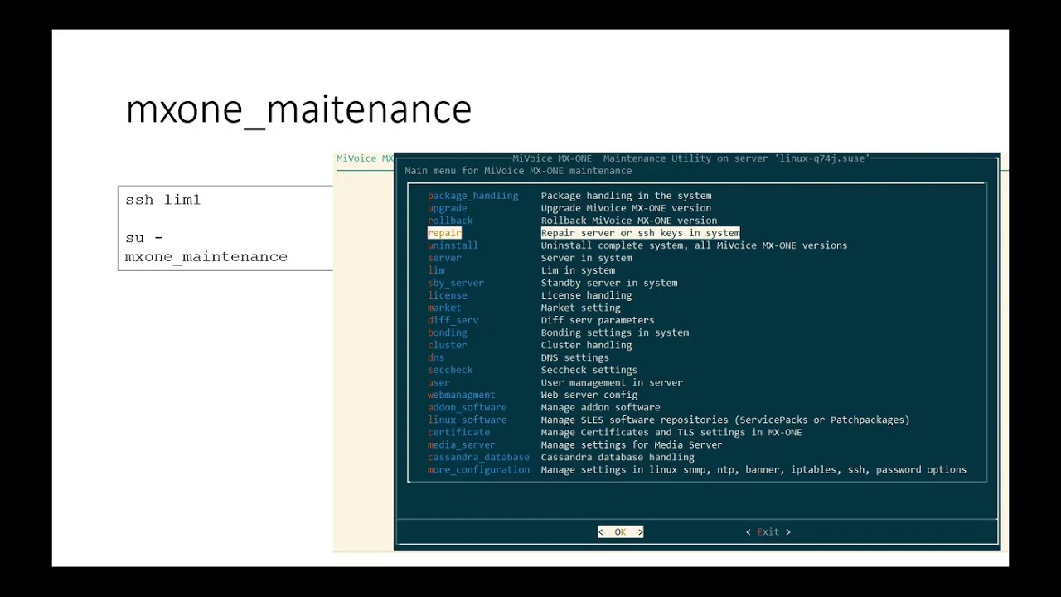Click the 'mxone_maitenance' slide title
This screenshot has width=1061, height=597.
point(298,109)
